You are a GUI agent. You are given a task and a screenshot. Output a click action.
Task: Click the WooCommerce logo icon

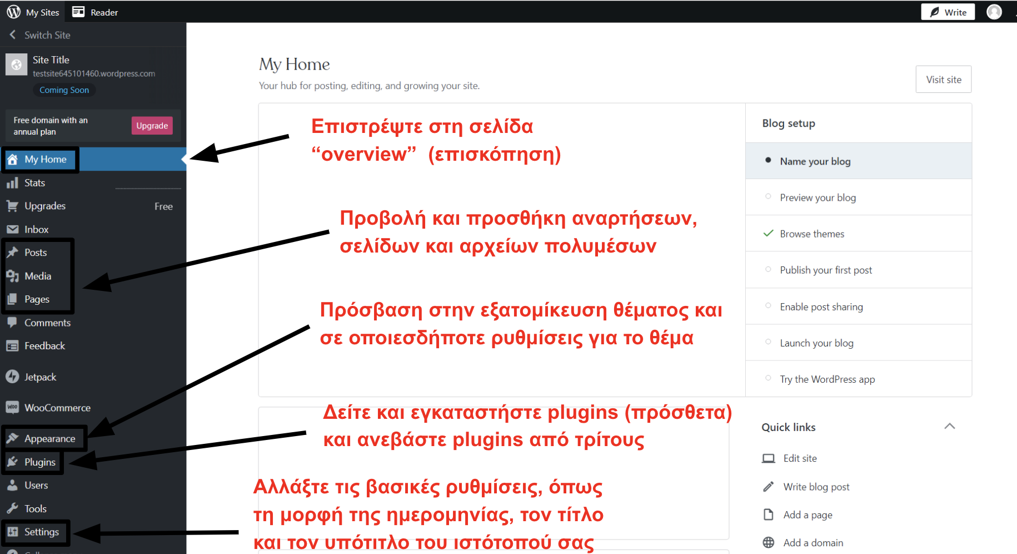point(12,407)
